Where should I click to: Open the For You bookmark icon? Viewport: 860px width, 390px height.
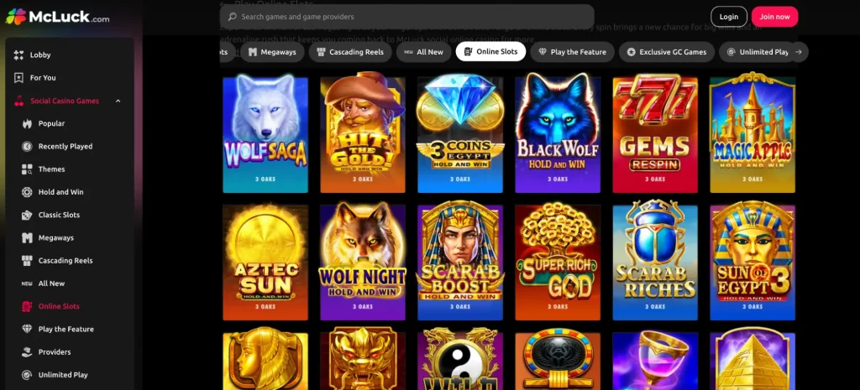[18, 78]
